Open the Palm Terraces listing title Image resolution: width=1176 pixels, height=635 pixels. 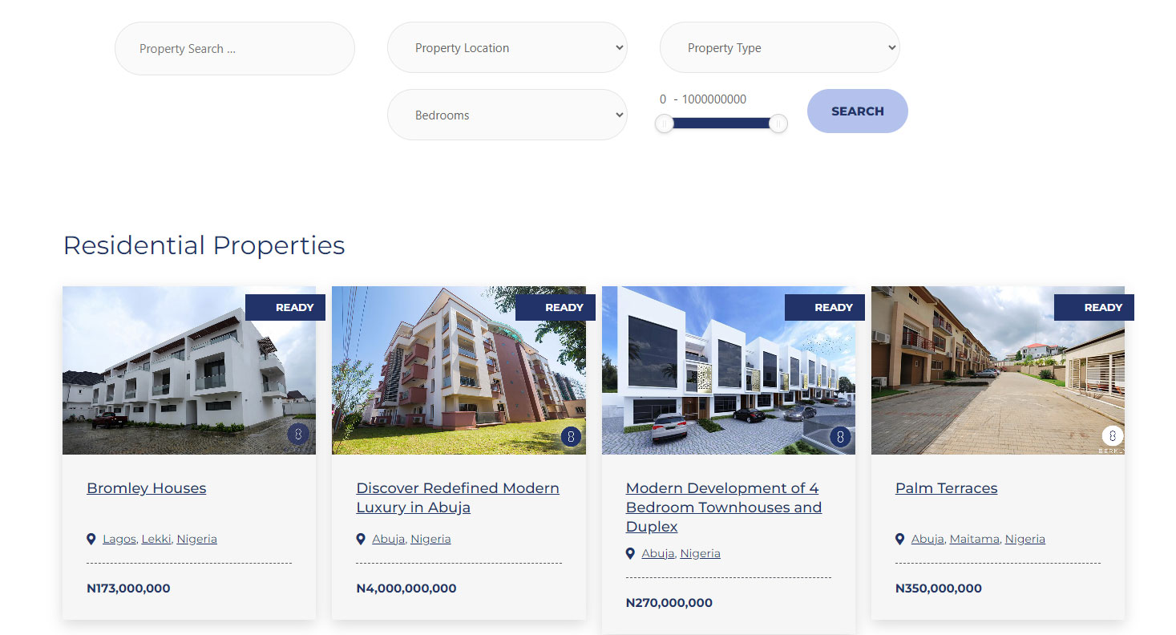947,488
